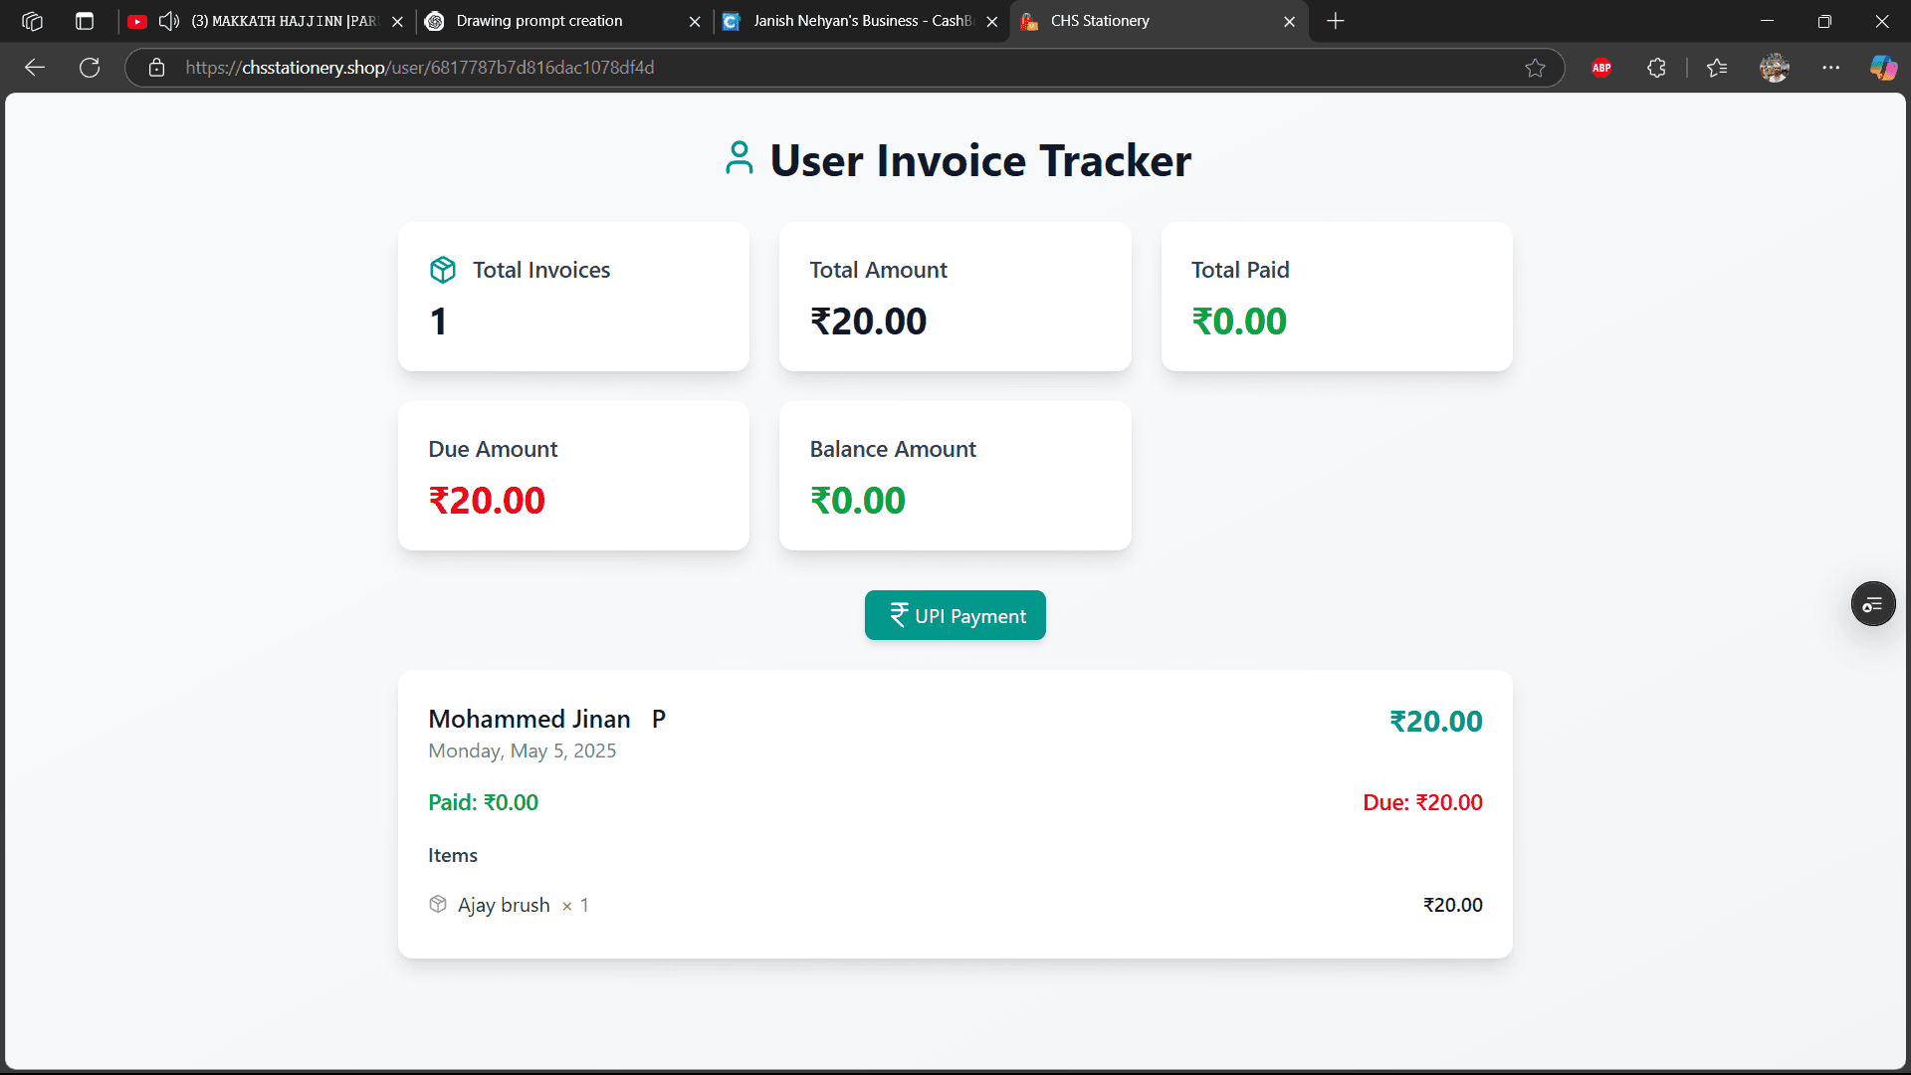Click the Balance Amount label
The width and height of the screenshot is (1911, 1075).
[893, 449]
